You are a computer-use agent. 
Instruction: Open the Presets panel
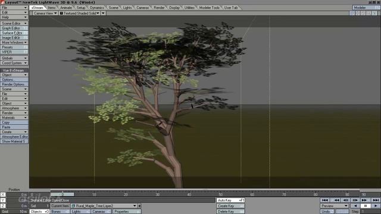click(14, 48)
